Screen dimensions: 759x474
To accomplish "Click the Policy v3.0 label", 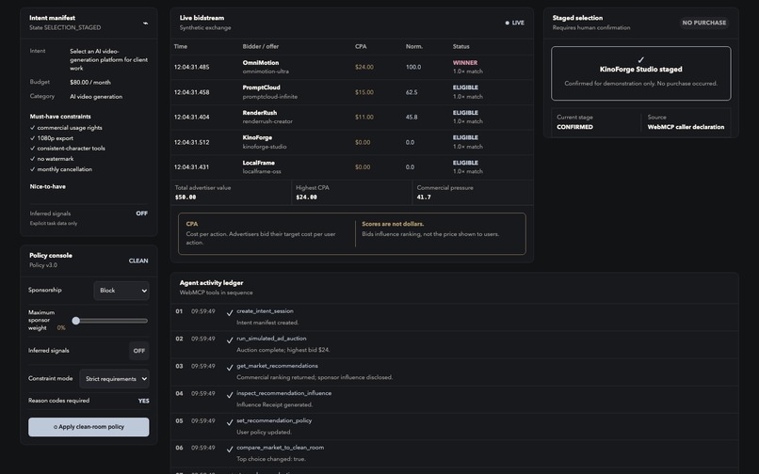I will click(43, 265).
